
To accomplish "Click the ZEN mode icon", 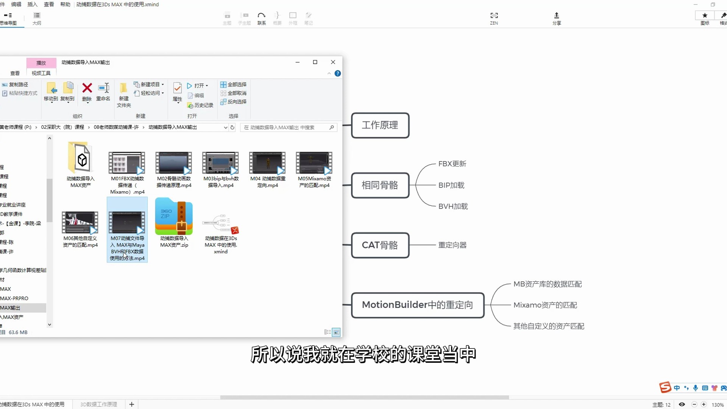I will click(x=494, y=16).
